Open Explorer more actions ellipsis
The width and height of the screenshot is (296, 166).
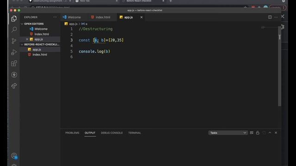[55, 17]
